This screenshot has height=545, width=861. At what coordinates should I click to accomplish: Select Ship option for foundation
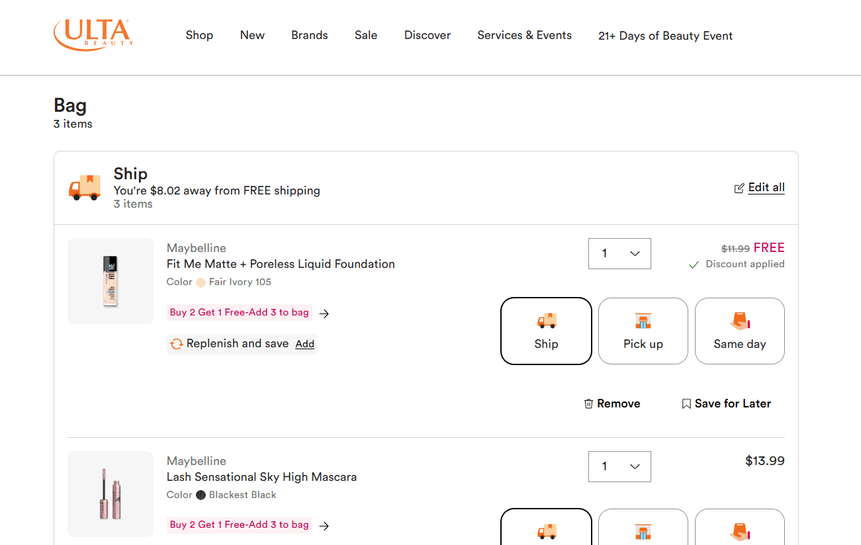(546, 331)
